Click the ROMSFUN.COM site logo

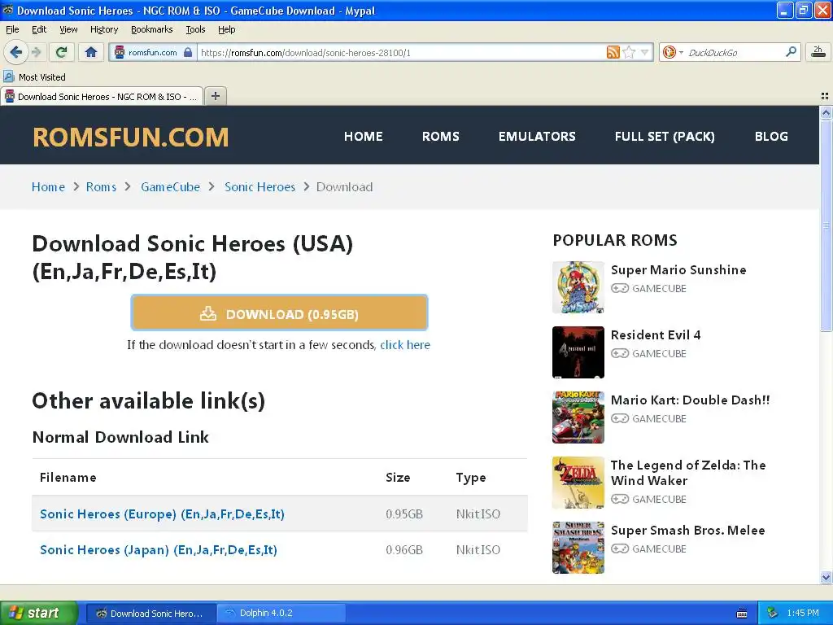pos(131,137)
